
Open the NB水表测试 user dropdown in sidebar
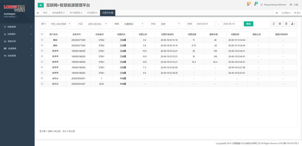pyautogui.click(x=10, y=17)
